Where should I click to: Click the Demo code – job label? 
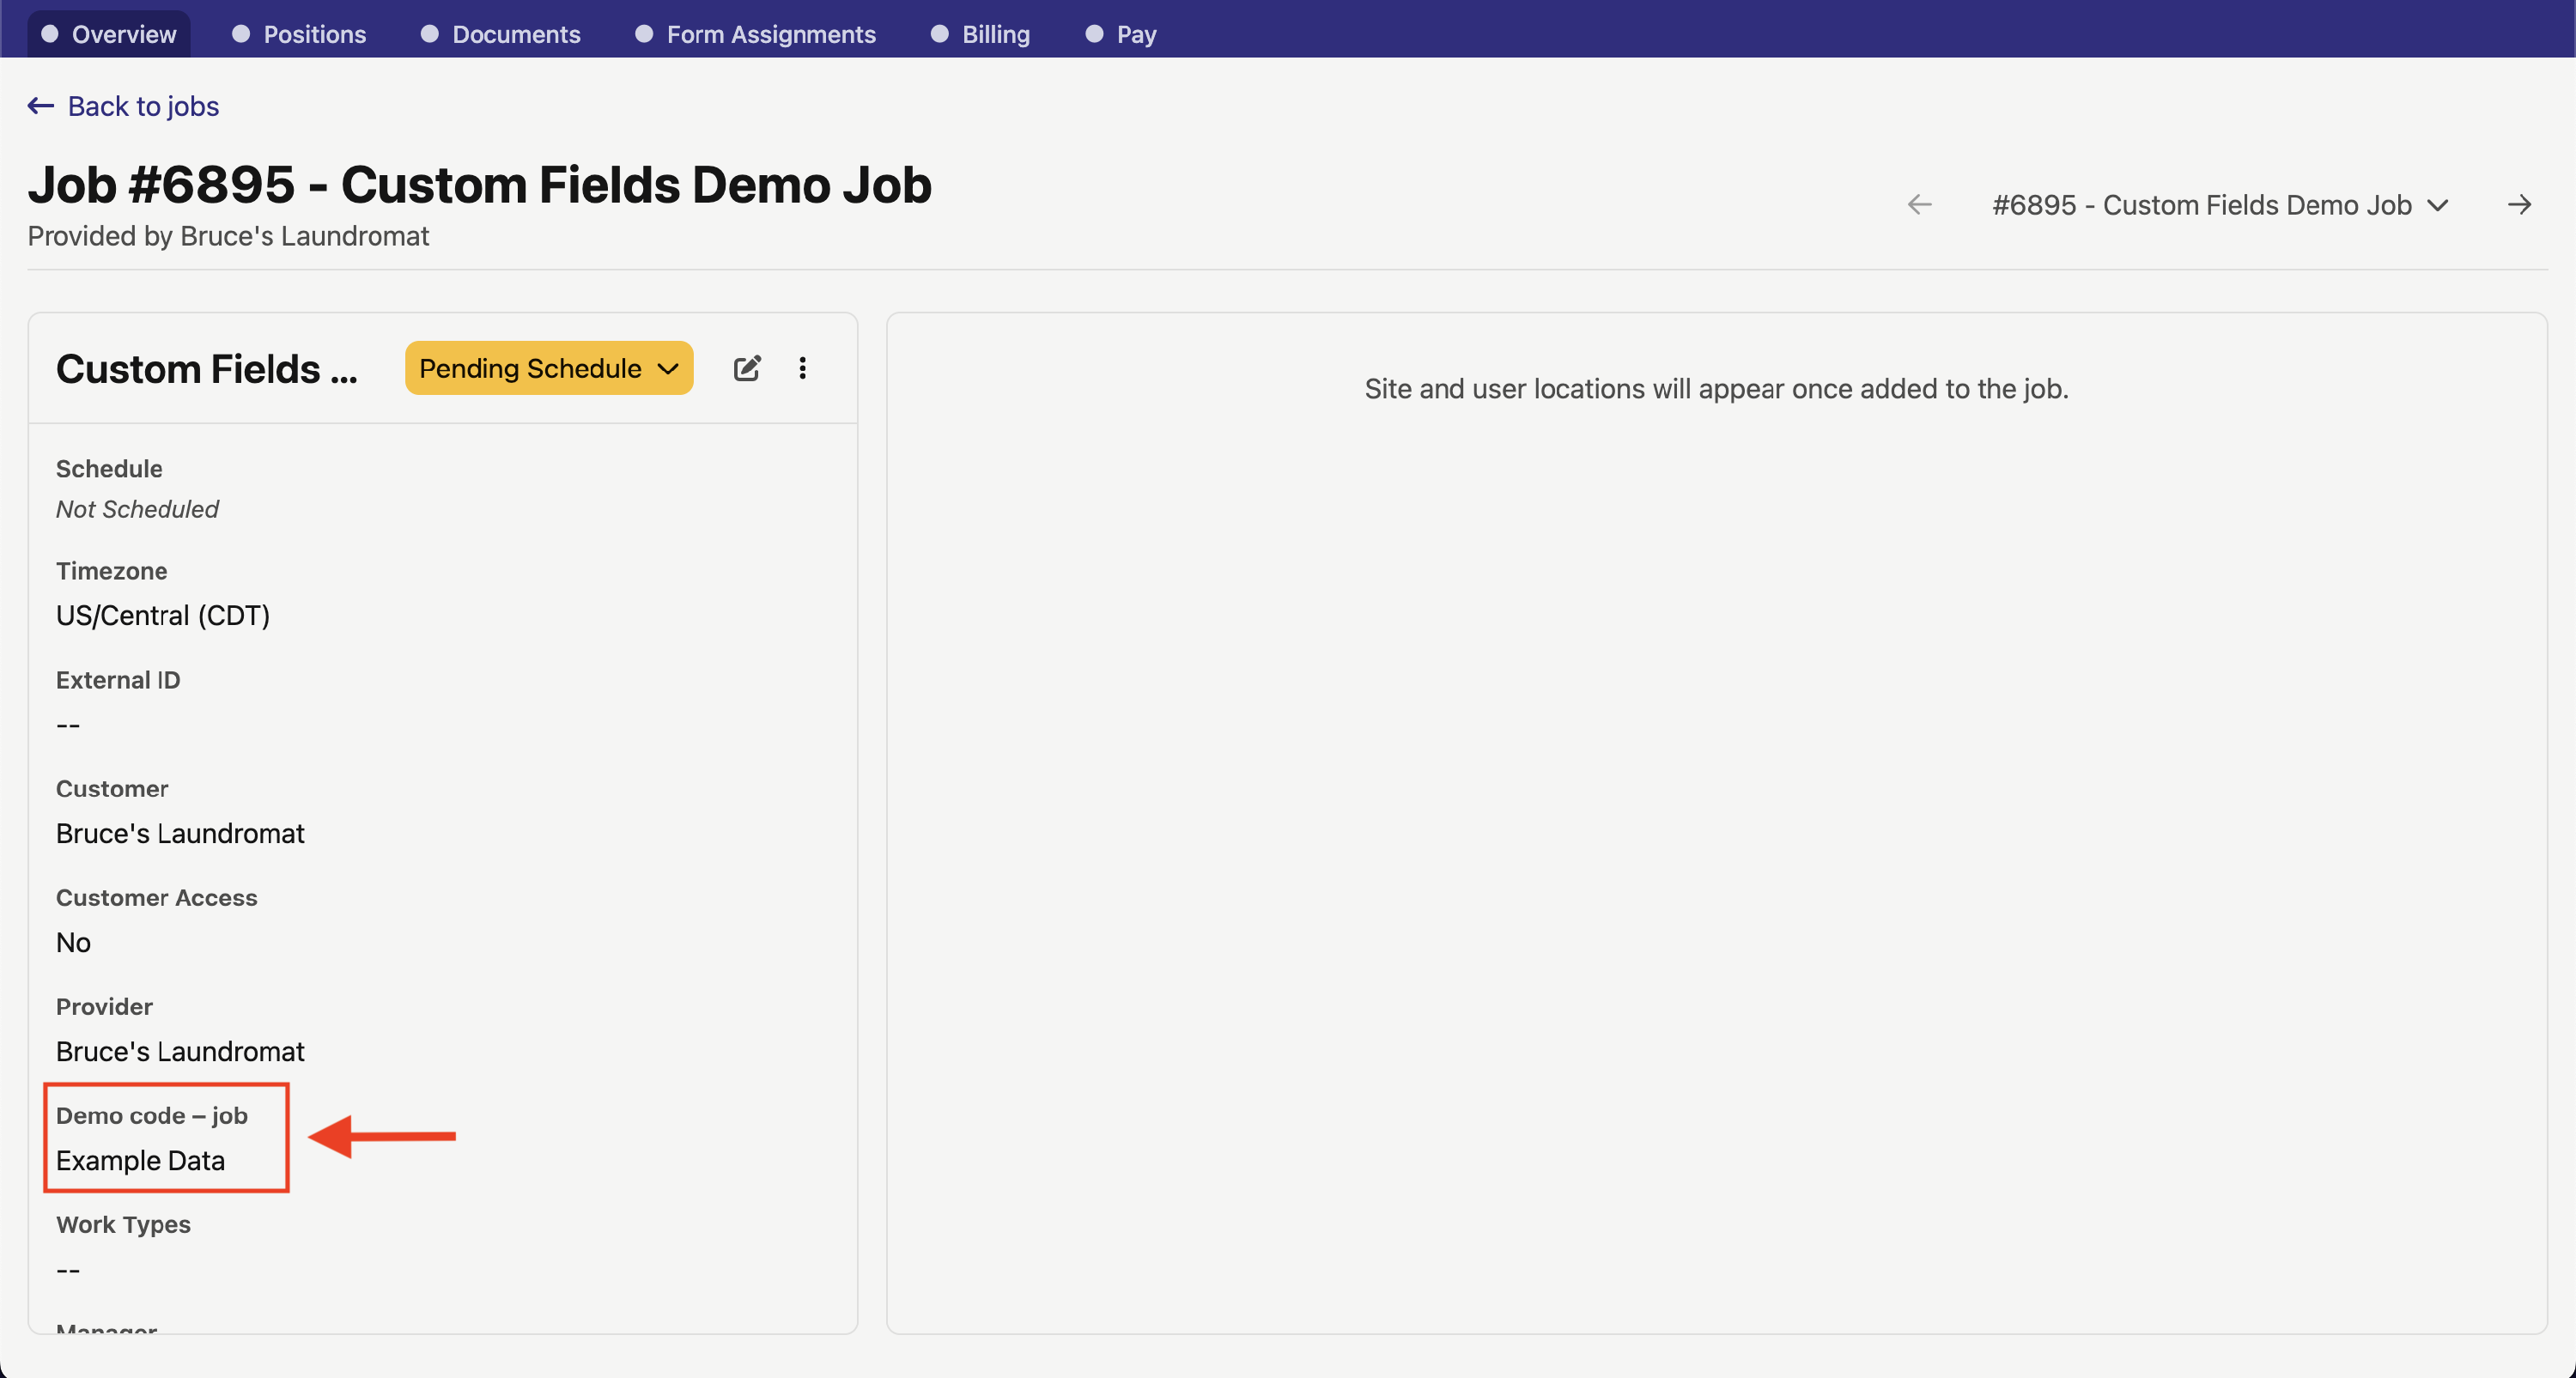[x=152, y=1115]
